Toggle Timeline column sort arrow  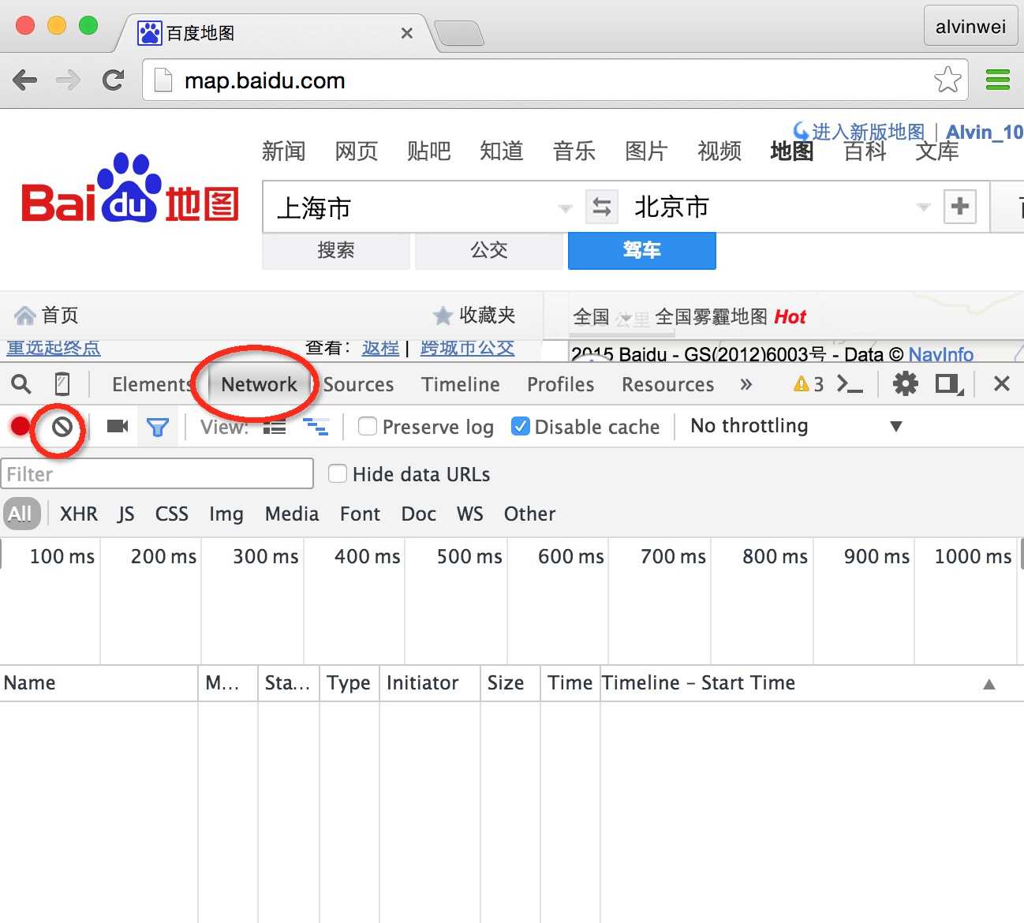(x=988, y=684)
